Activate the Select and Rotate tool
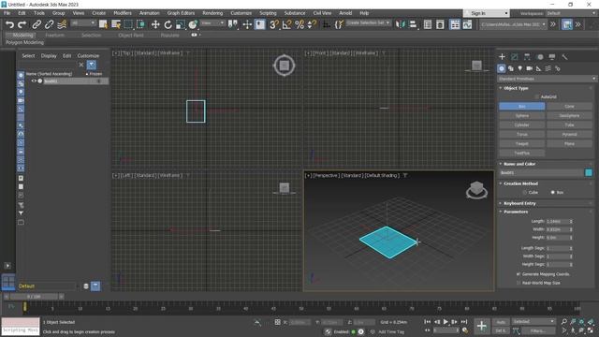 coord(168,25)
